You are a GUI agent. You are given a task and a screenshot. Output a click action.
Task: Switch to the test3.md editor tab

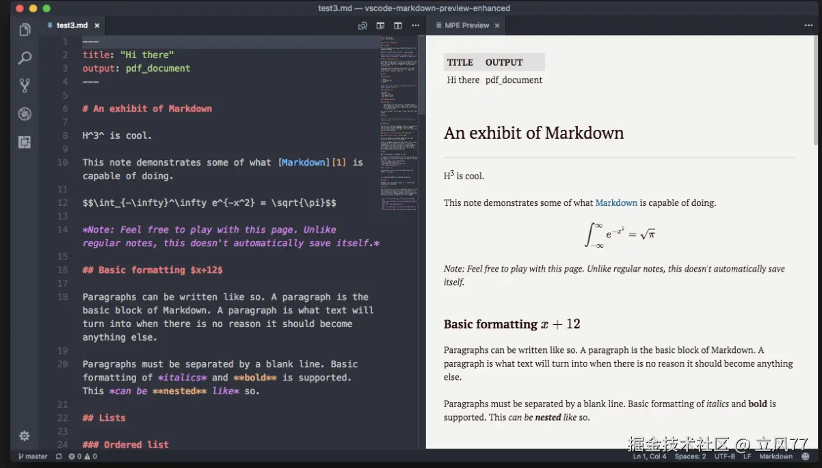(x=71, y=25)
